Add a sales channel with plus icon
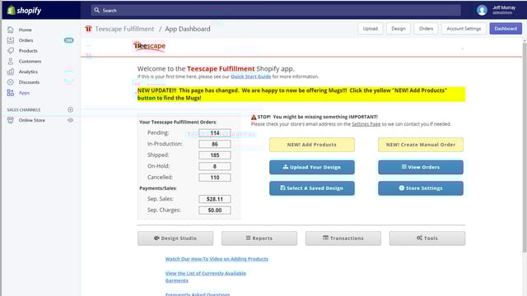The width and height of the screenshot is (527, 296). 70,109
